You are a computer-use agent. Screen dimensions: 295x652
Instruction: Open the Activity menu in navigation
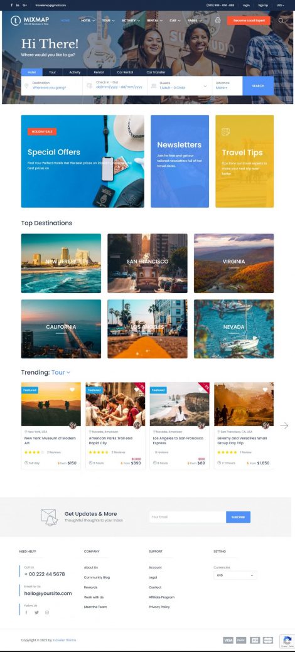(x=131, y=20)
